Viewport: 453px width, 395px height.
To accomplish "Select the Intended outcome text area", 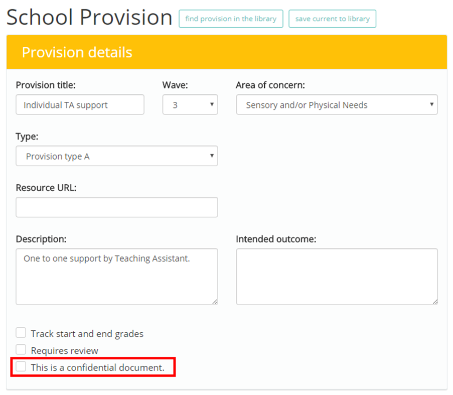I will pyautogui.click(x=336, y=276).
